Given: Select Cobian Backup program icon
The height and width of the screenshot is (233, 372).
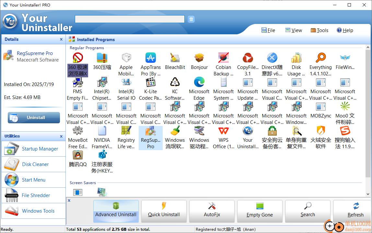Looking at the screenshot, I should [x=224, y=58].
